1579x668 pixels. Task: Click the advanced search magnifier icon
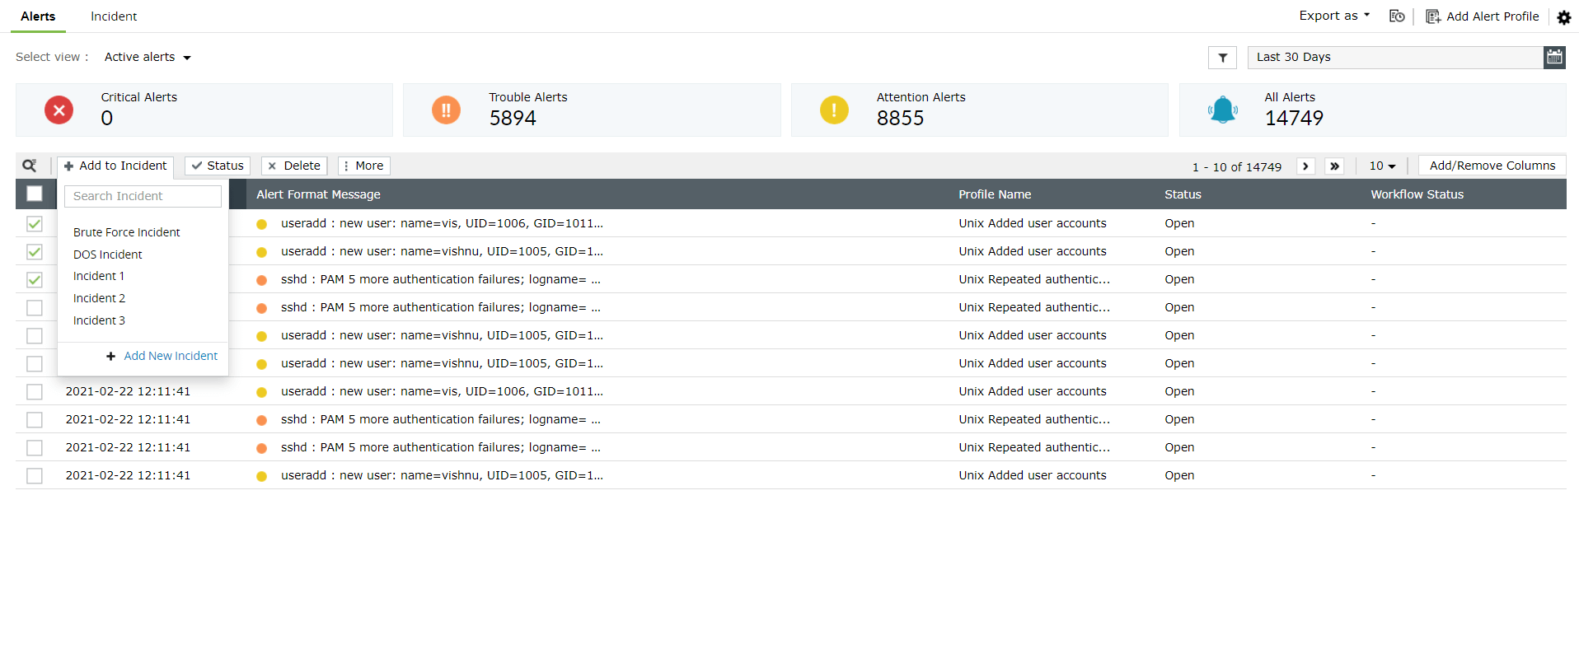[x=30, y=166]
